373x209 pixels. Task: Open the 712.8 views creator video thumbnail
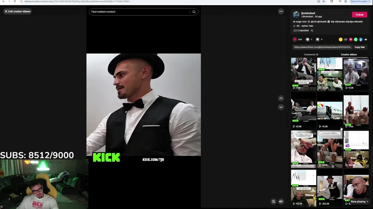(x=303, y=74)
